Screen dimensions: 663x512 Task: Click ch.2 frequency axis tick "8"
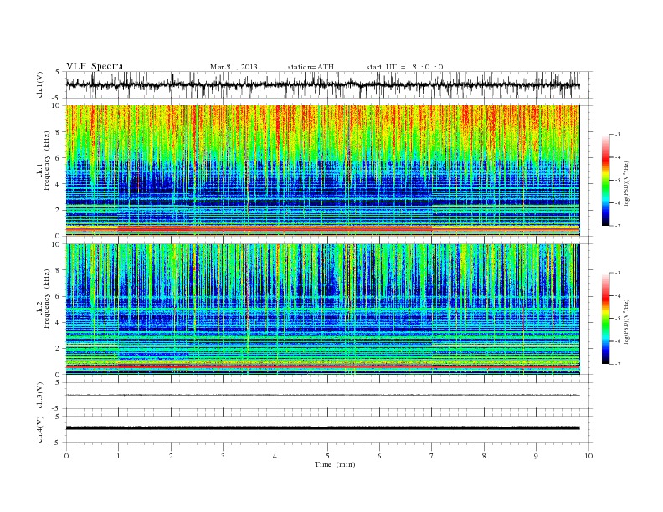(59, 270)
